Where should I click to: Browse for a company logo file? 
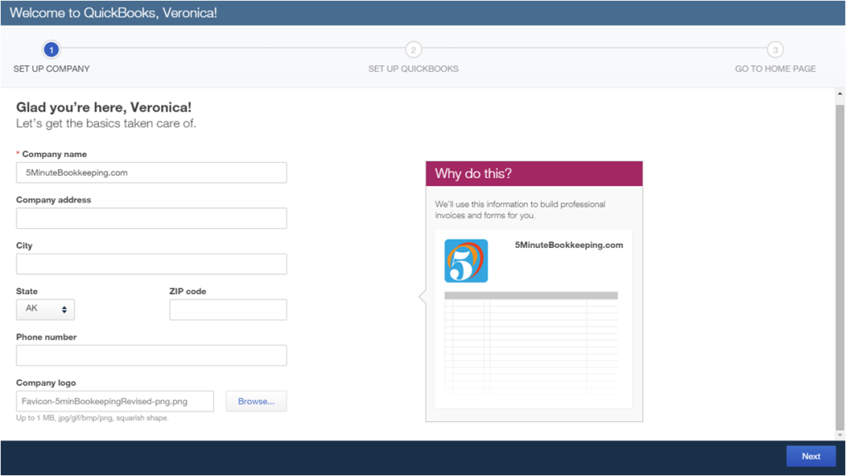[x=256, y=401]
